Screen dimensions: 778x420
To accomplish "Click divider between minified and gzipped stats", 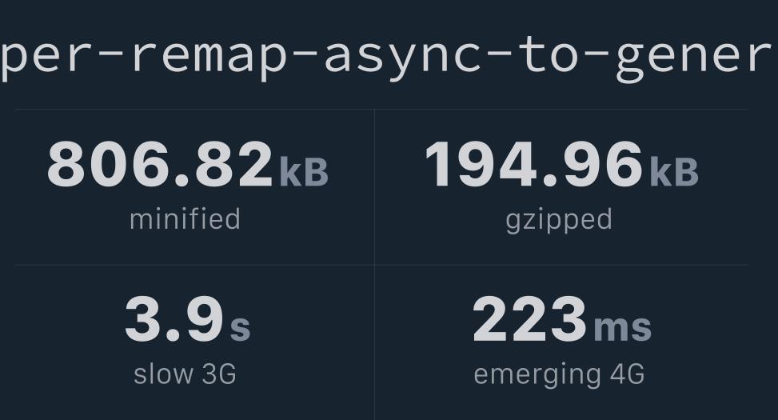I will click(x=375, y=186).
